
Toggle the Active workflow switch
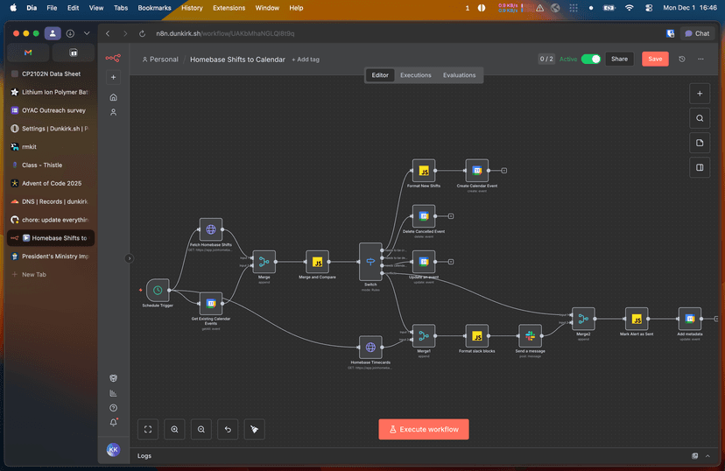tap(591, 59)
